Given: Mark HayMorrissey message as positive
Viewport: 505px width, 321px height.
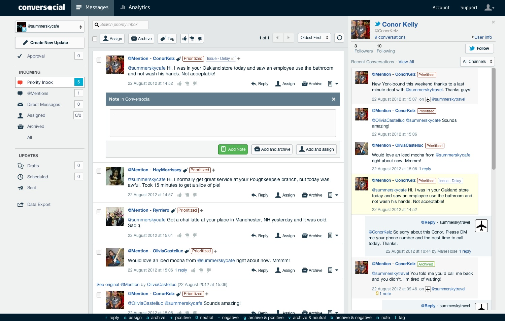Looking at the screenshot, I should click(179, 195).
